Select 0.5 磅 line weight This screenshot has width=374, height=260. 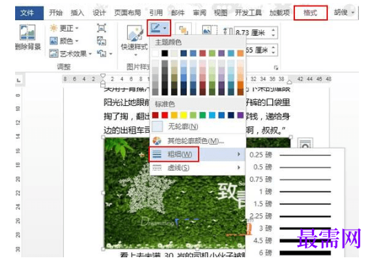[295, 167]
